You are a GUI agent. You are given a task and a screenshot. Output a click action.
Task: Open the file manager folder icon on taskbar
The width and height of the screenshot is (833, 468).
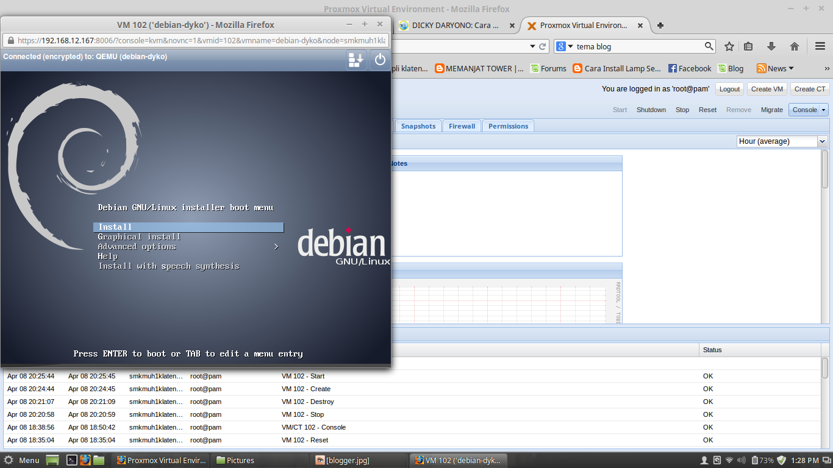point(99,460)
